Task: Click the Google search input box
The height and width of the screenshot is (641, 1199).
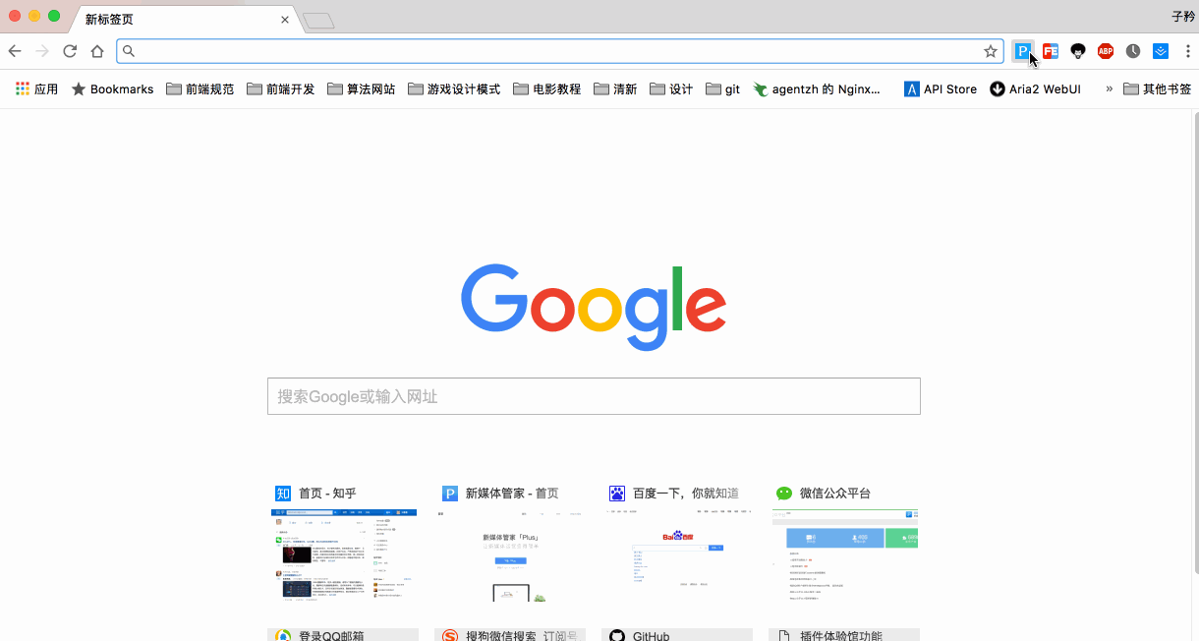Action: [594, 396]
